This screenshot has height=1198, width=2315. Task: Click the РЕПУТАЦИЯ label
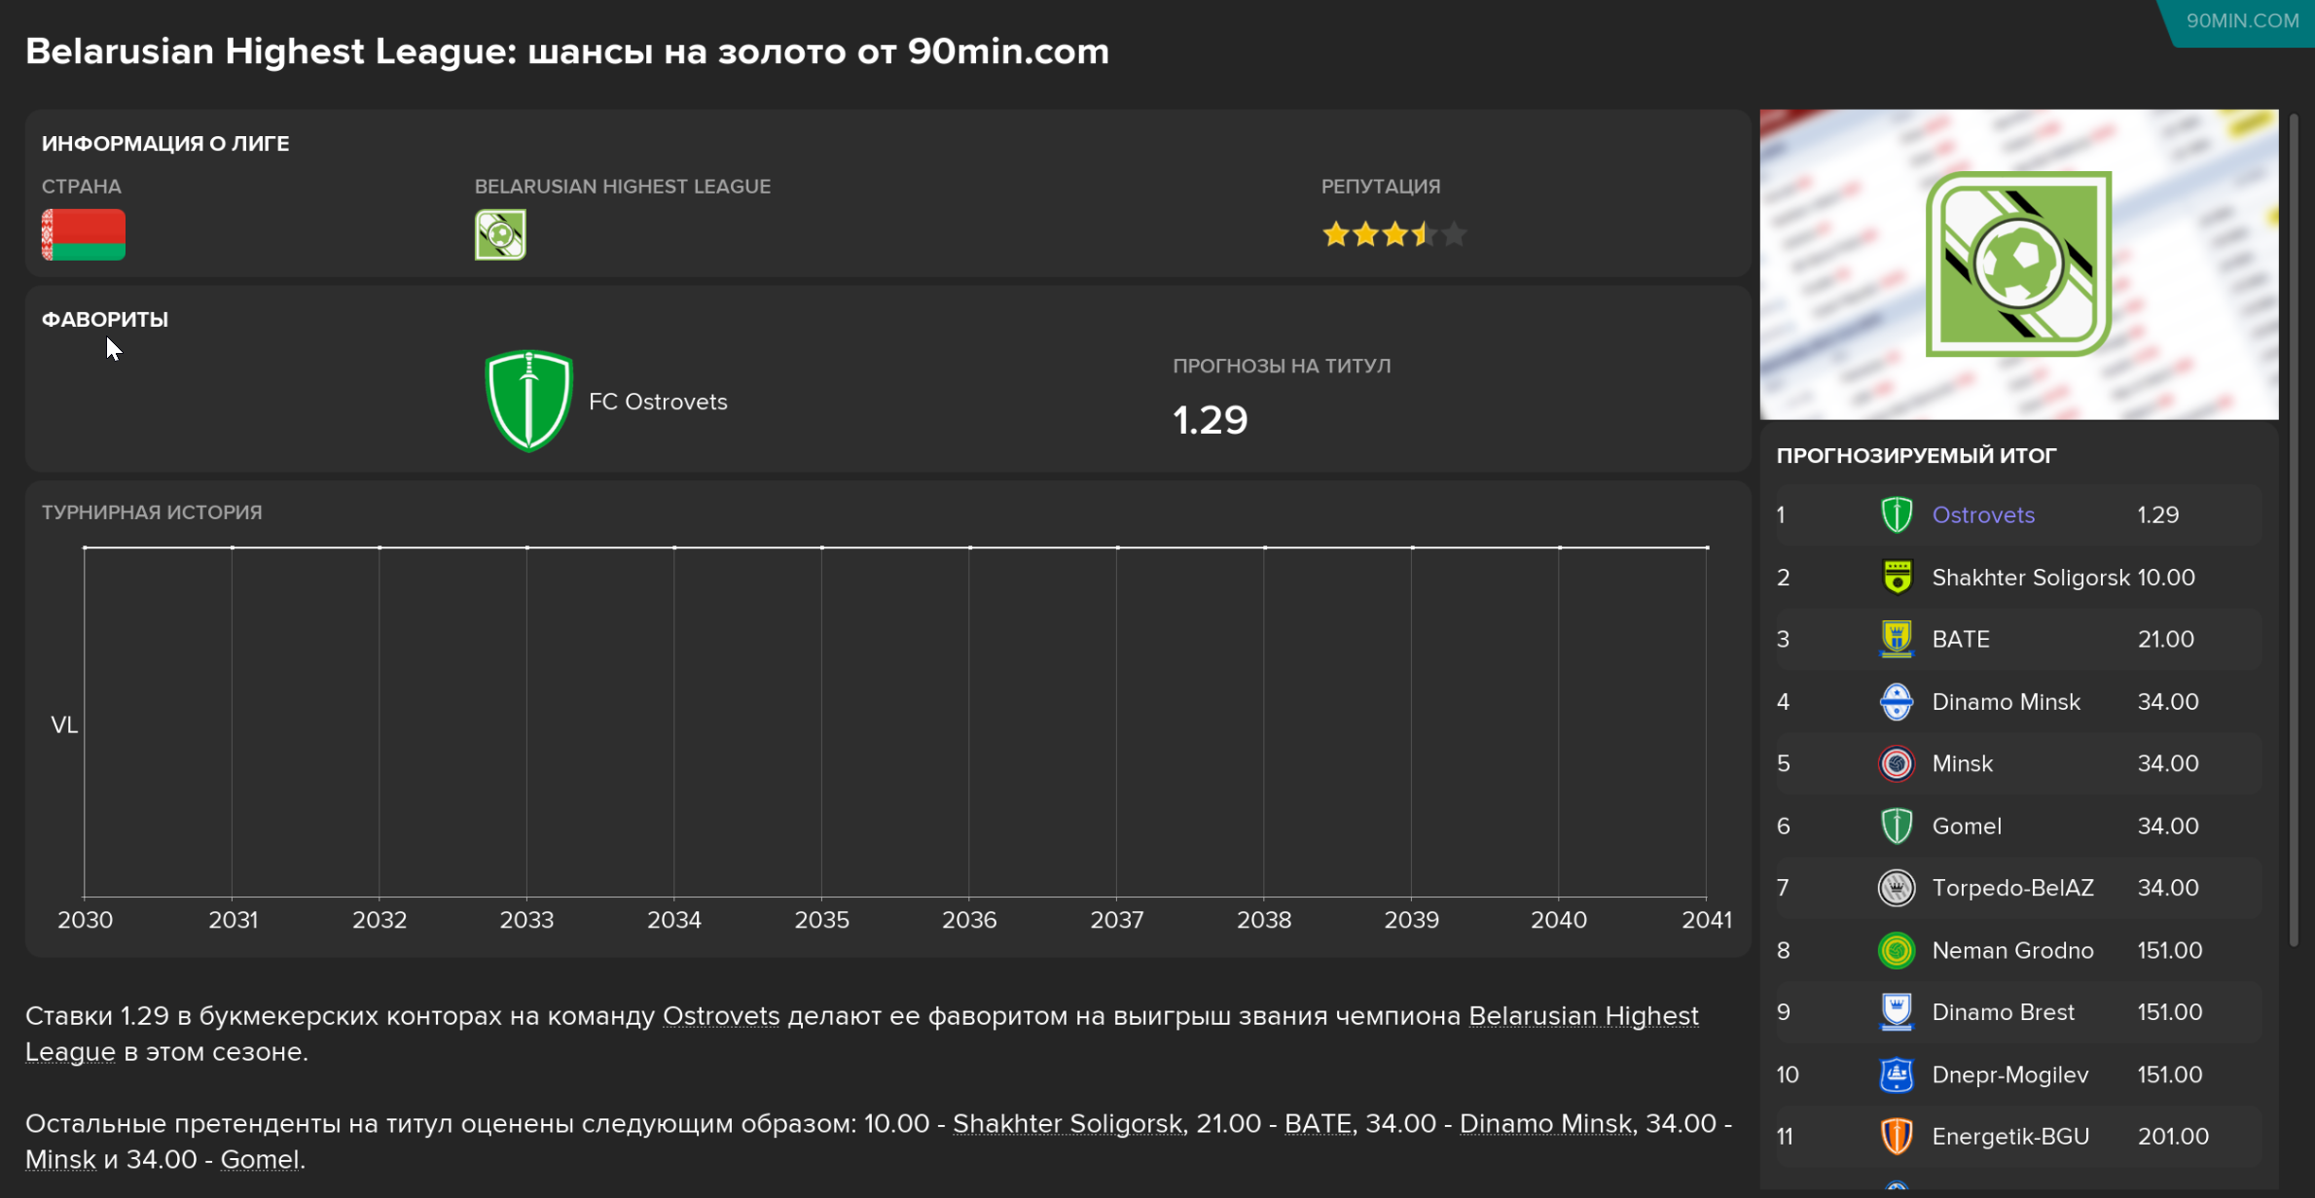1381,187
